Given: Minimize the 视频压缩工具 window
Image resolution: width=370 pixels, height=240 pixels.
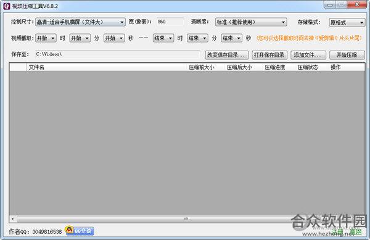Looking at the screenshot, I should [330, 5].
